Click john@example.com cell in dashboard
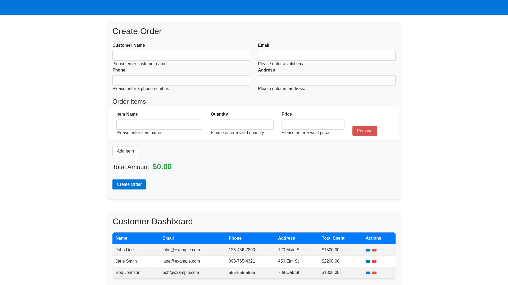 click(181, 250)
